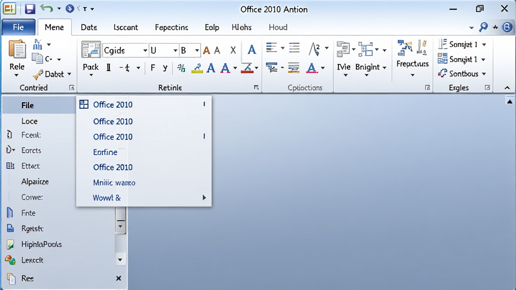Click the red underlined font color A
Image resolution: width=516 pixels, height=290 pixels.
click(x=225, y=68)
